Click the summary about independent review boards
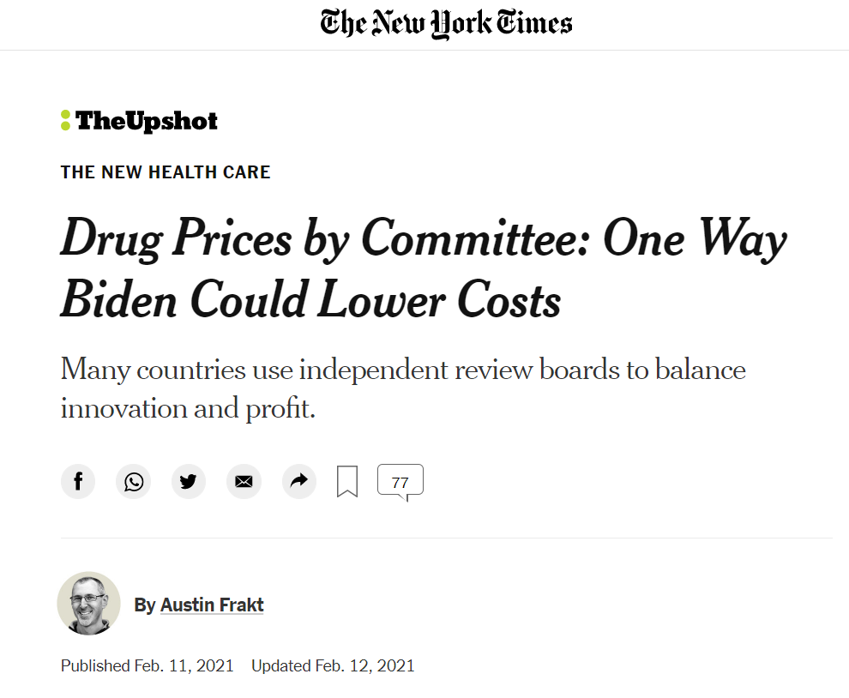Screen dimensions: 849x698 click(x=403, y=389)
